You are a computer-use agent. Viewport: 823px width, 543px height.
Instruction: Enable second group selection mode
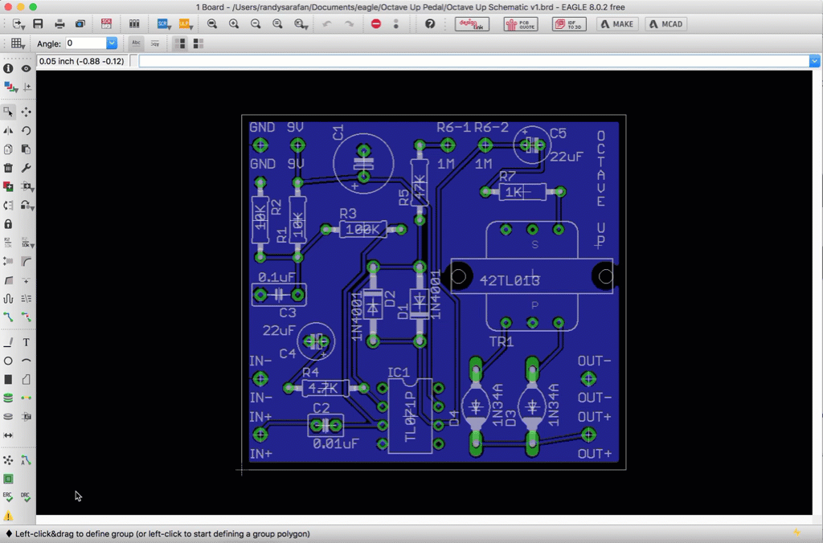199,43
